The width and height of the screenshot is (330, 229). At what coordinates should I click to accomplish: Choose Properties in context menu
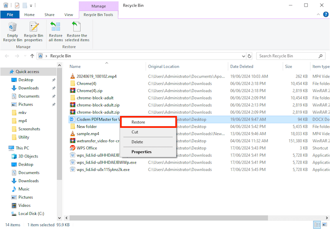coord(148,152)
